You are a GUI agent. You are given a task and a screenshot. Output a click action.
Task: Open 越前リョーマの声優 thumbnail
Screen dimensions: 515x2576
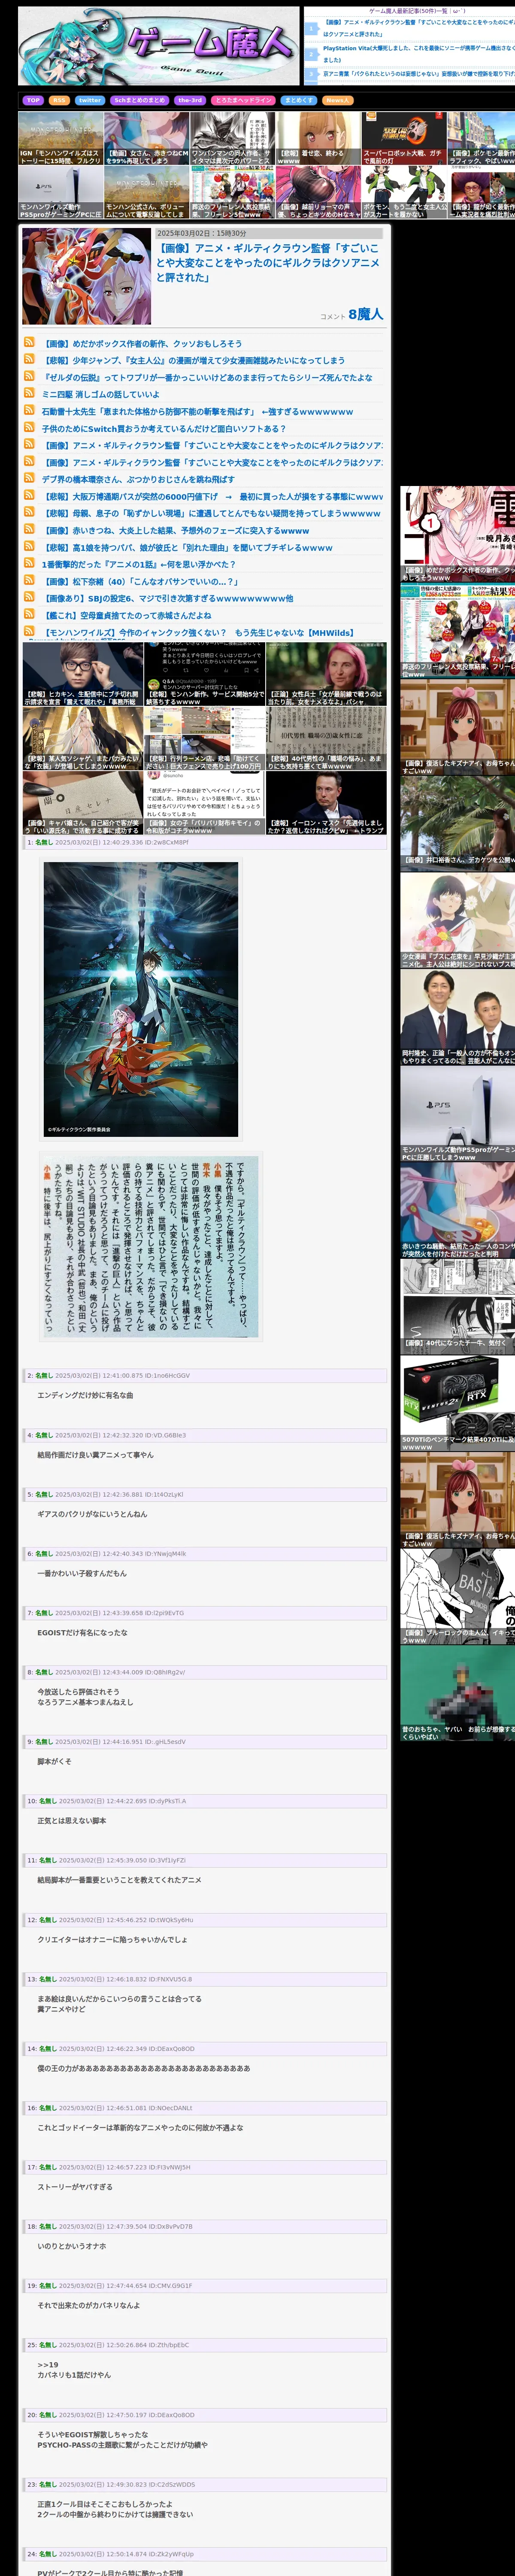click(319, 192)
